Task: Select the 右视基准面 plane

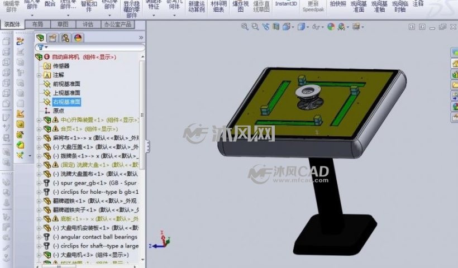Action: pyautogui.click(x=66, y=102)
